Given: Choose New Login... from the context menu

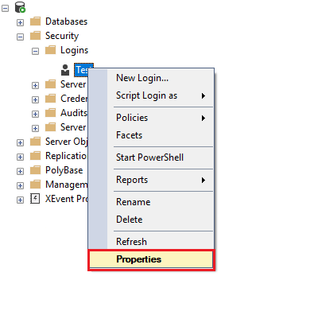Looking at the screenshot, I should click(151, 78).
